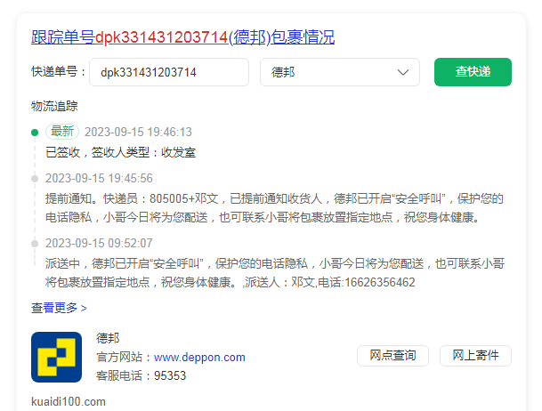Open the www.deppon.com official website link
This screenshot has width=542, height=411.
(x=199, y=358)
